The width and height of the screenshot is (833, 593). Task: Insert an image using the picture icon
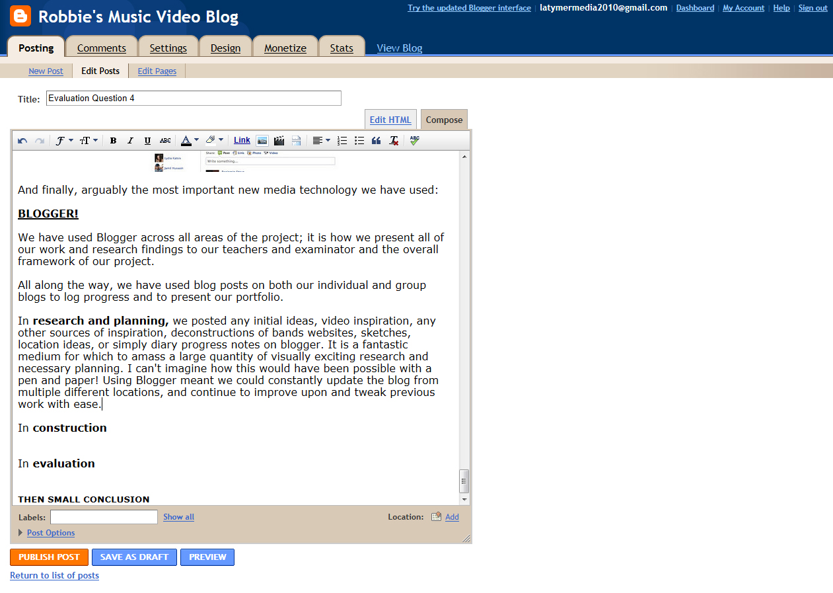[x=262, y=140]
